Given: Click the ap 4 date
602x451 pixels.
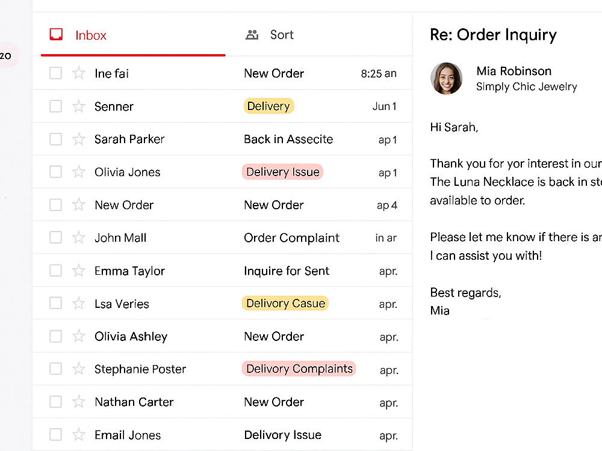Looking at the screenshot, I should [x=386, y=205].
